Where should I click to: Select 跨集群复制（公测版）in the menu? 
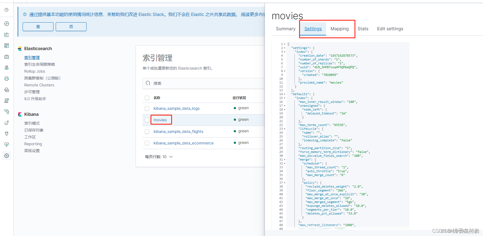[x=42, y=78]
